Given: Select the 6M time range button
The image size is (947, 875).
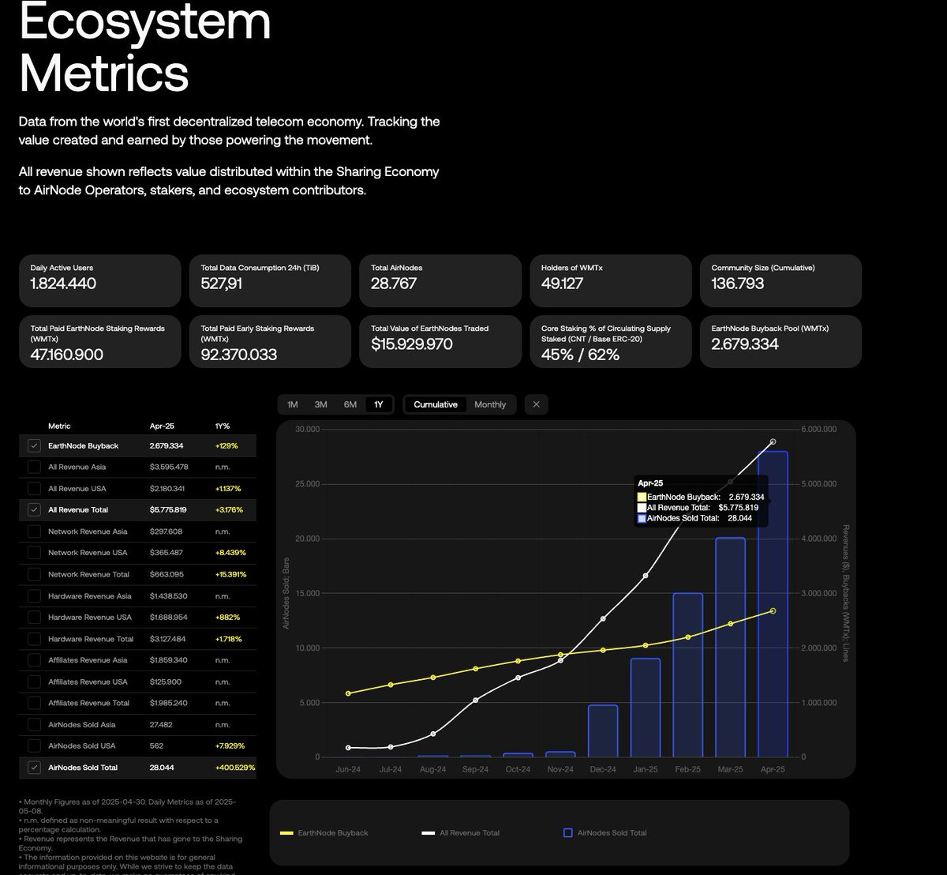Looking at the screenshot, I should pos(350,404).
